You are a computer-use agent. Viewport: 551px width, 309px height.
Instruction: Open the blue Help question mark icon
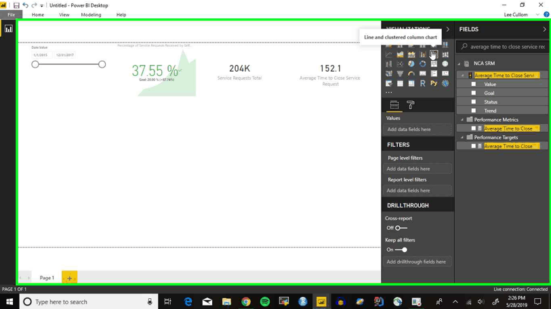(x=546, y=14)
